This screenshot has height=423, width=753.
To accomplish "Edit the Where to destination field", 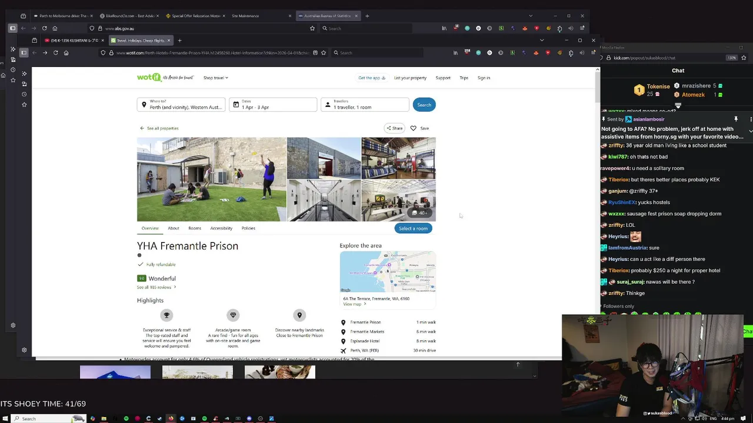I will (x=181, y=105).
